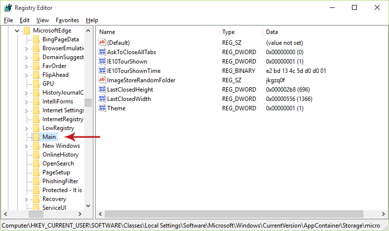Click the GPU folder icon
The height and width of the screenshot is (231, 389).
(x=36, y=84)
